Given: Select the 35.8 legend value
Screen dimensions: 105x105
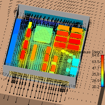Looking at the screenshot, I should [95, 74].
